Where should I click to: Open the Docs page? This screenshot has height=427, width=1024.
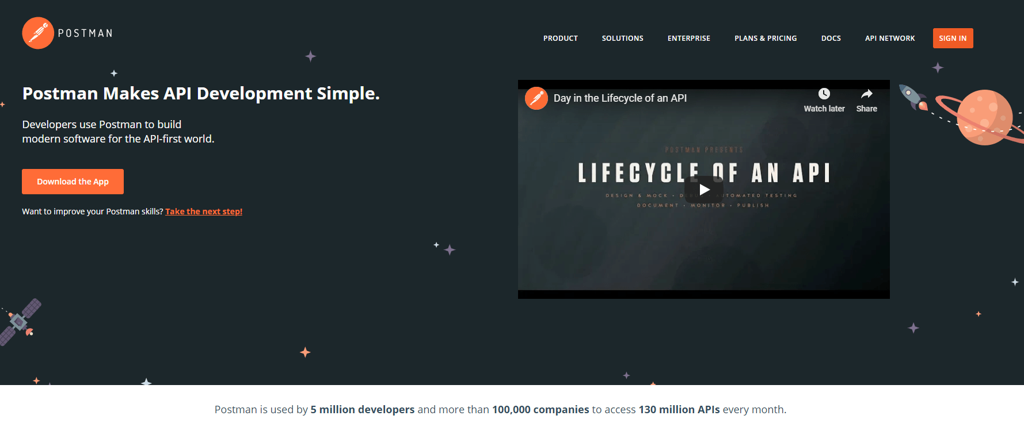click(831, 39)
